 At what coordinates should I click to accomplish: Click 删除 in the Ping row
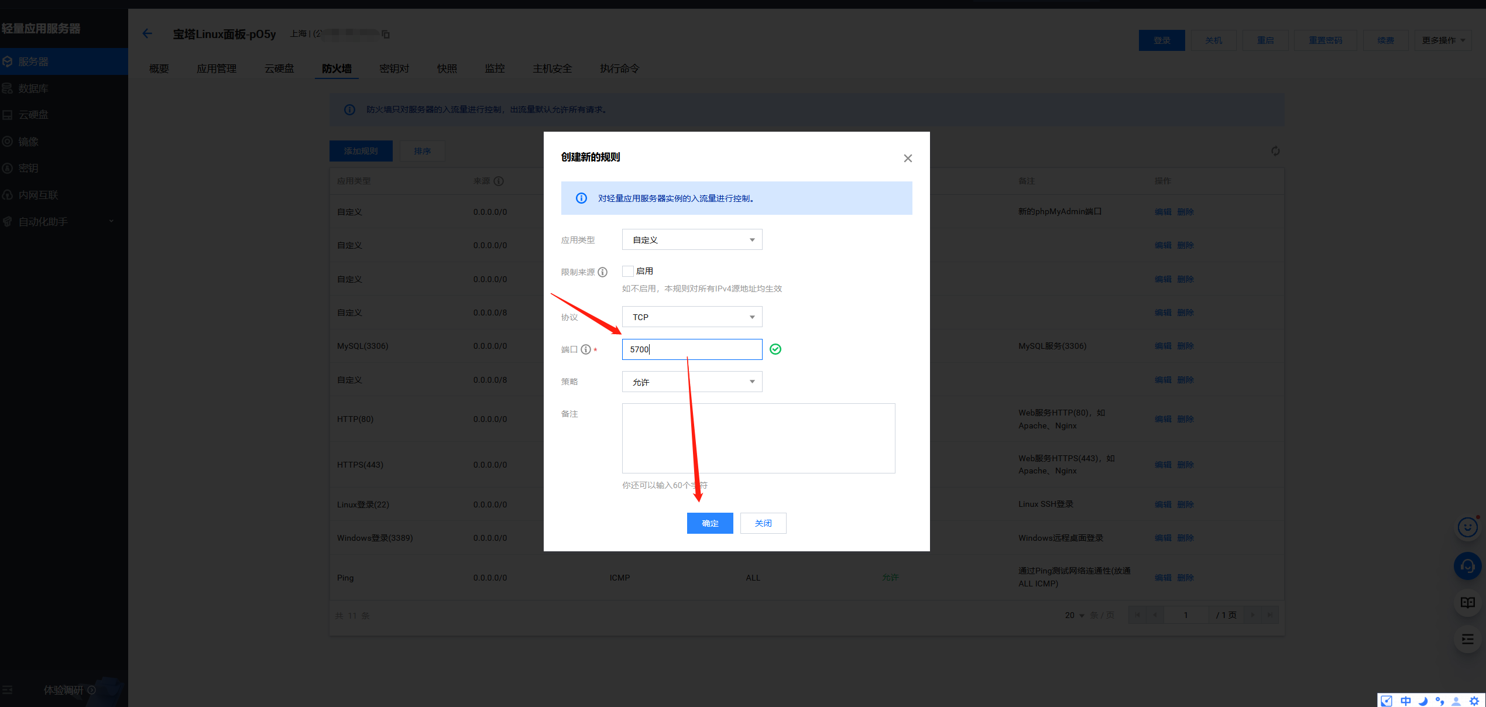tap(1185, 578)
